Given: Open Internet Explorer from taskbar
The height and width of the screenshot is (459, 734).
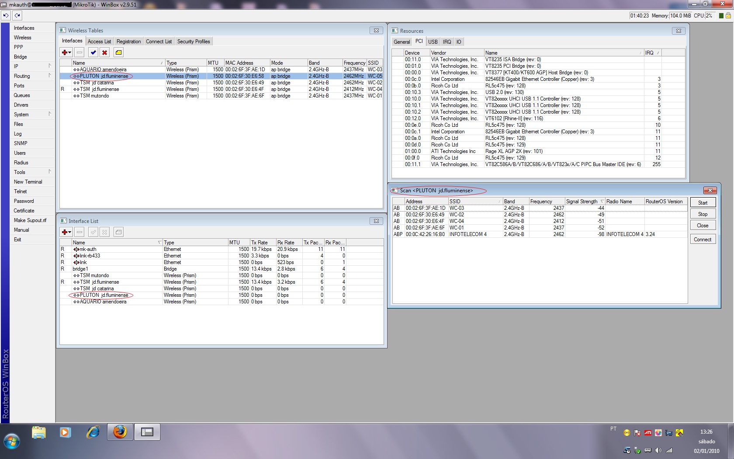Looking at the screenshot, I should [x=93, y=432].
